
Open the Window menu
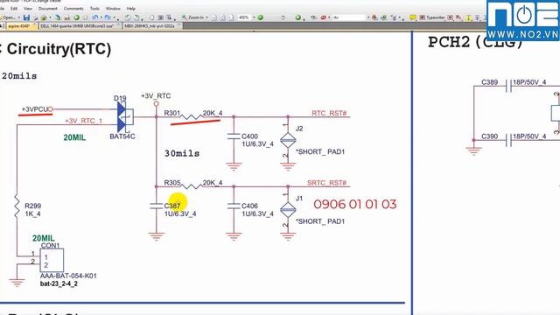pos(113,8)
